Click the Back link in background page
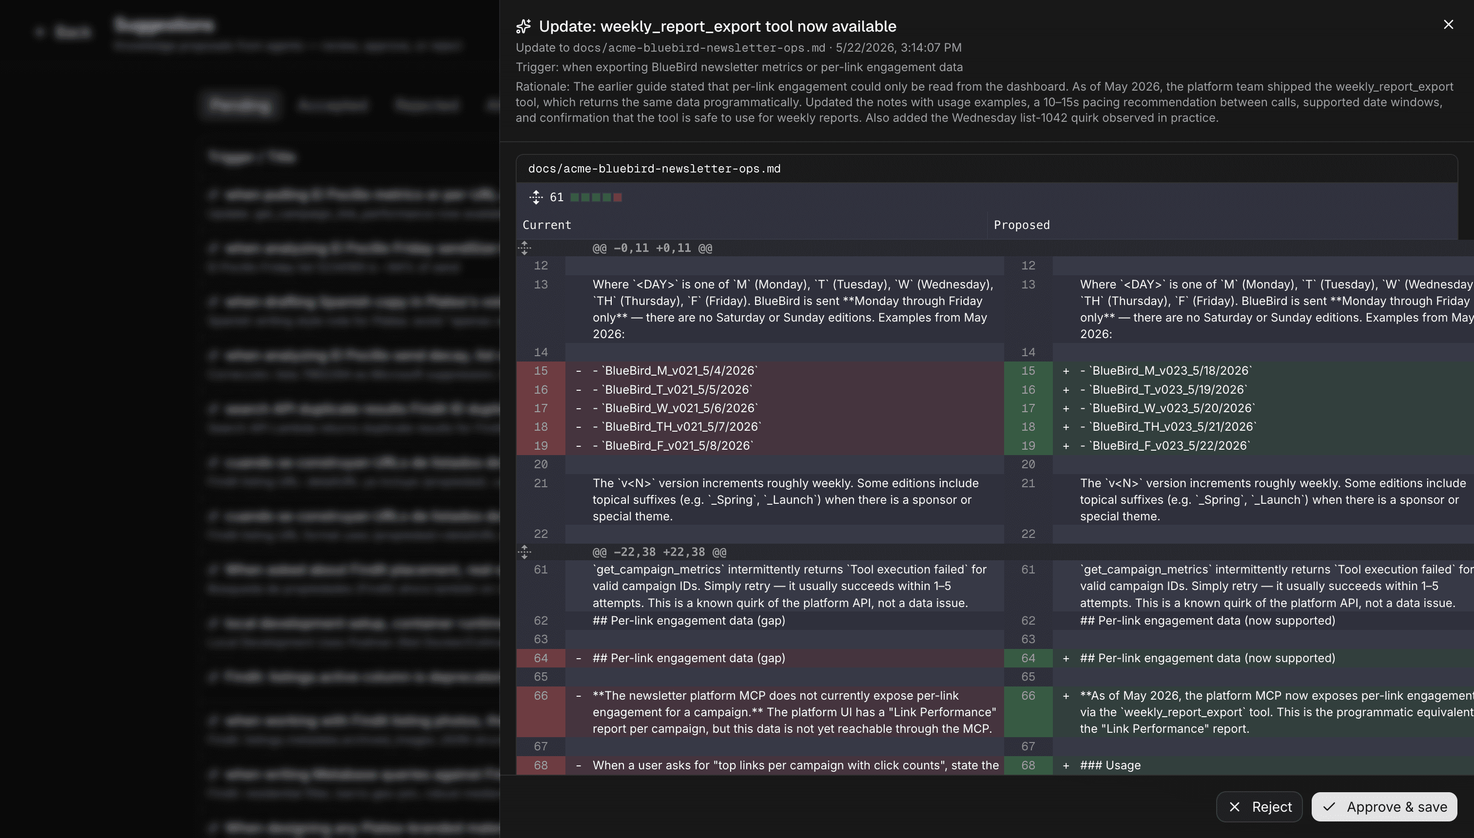 pyautogui.click(x=63, y=32)
